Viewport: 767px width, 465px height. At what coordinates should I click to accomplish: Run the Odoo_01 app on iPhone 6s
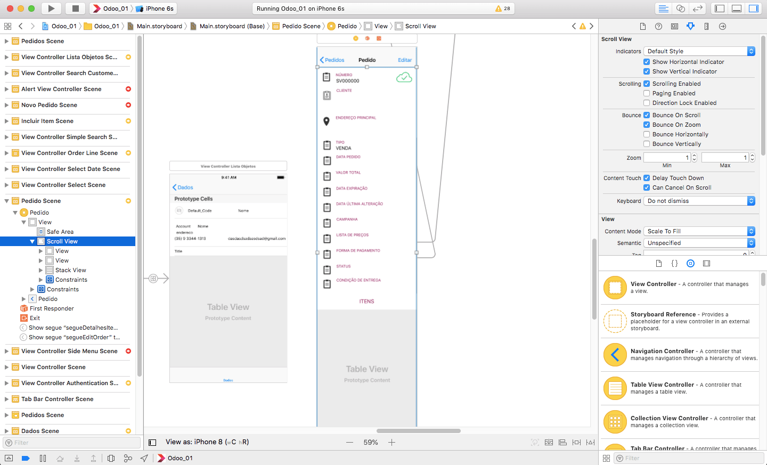pyautogui.click(x=50, y=8)
